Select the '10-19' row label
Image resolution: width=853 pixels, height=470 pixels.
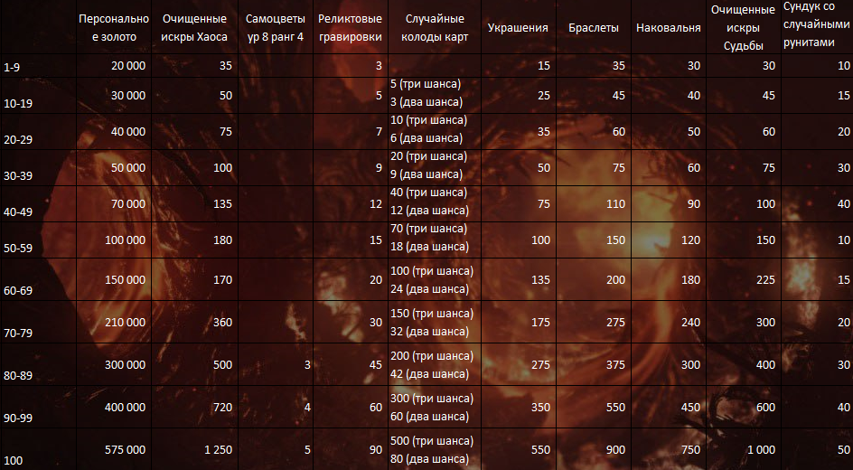point(17,103)
